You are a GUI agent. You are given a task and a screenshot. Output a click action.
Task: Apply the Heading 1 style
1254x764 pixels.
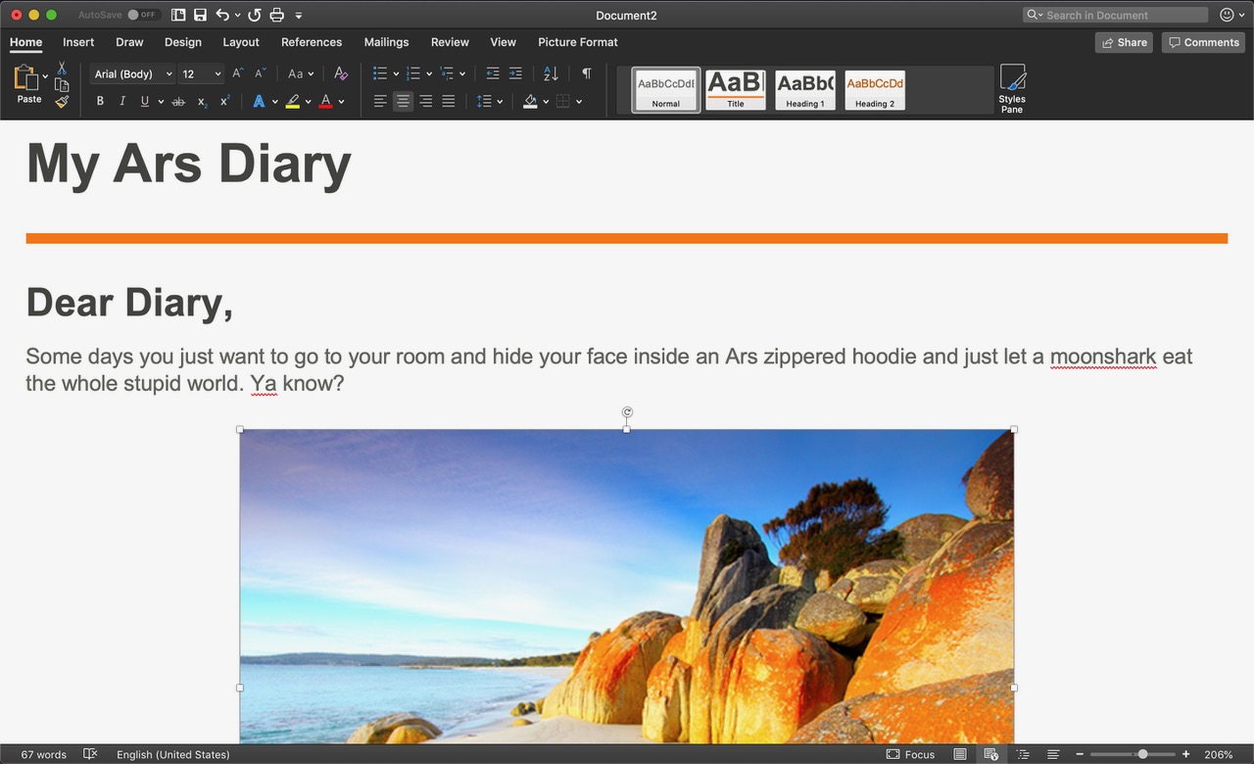pos(805,90)
